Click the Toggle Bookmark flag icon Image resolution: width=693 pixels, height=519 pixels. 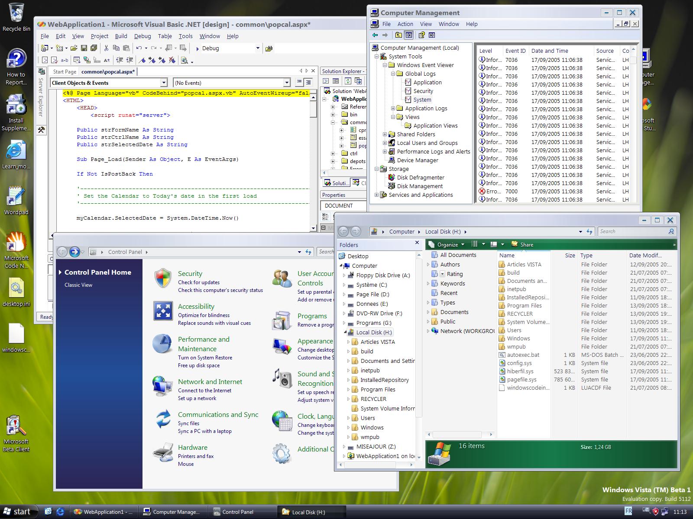pyautogui.click(x=142, y=60)
